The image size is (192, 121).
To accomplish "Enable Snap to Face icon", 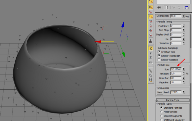I will [x=151, y=31].
